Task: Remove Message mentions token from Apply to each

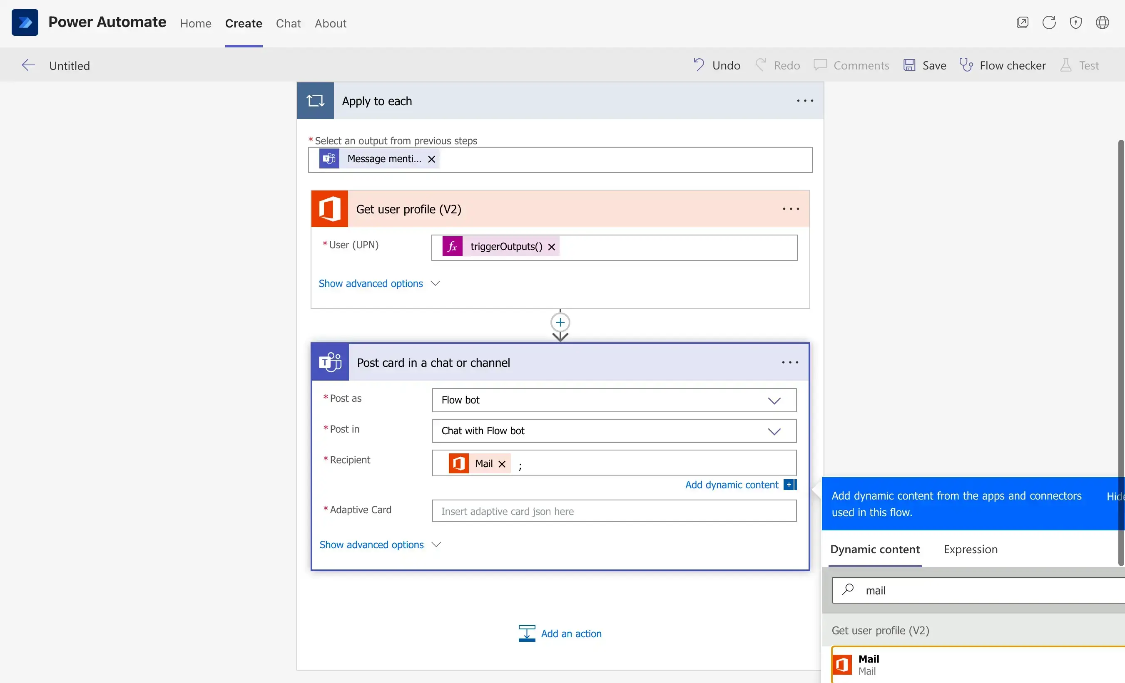Action: 431,158
